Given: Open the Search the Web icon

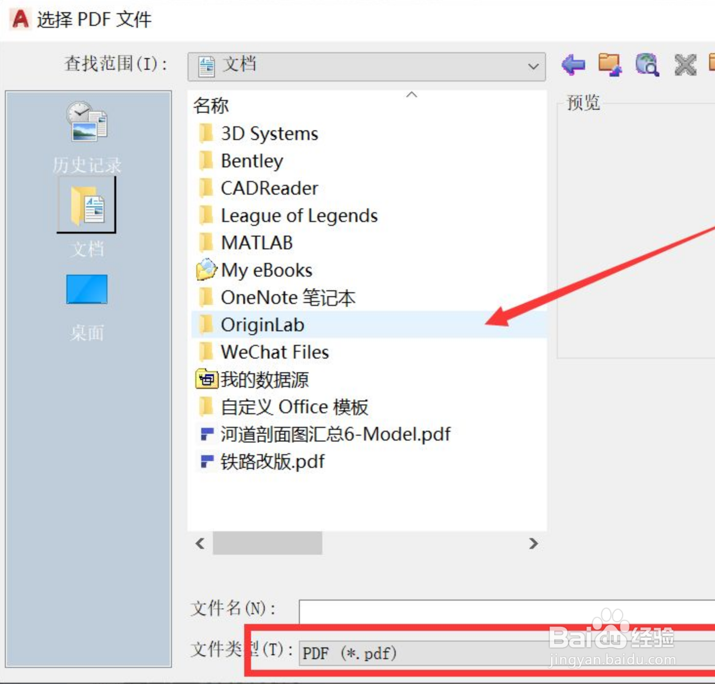Looking at the screenshot, I should 647,64.
